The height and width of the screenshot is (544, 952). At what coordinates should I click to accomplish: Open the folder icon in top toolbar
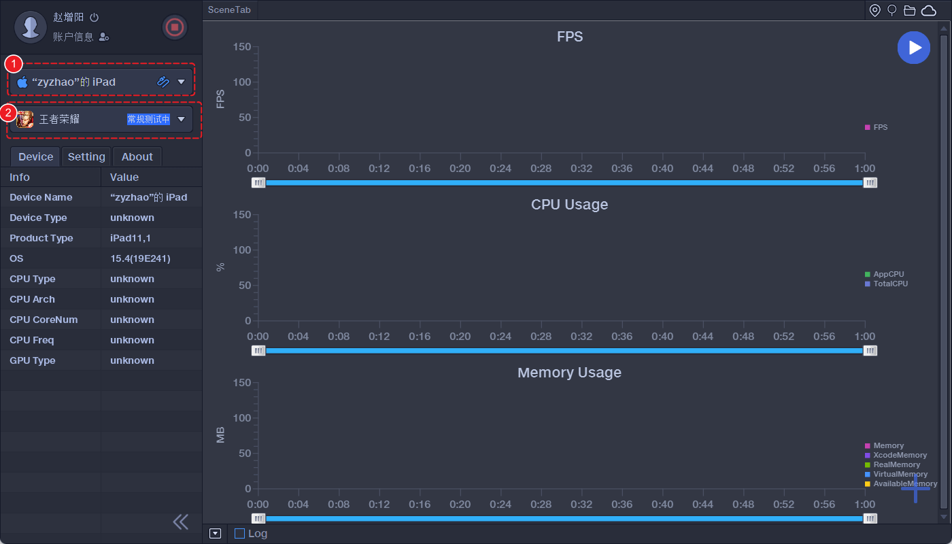coord(910,10)
